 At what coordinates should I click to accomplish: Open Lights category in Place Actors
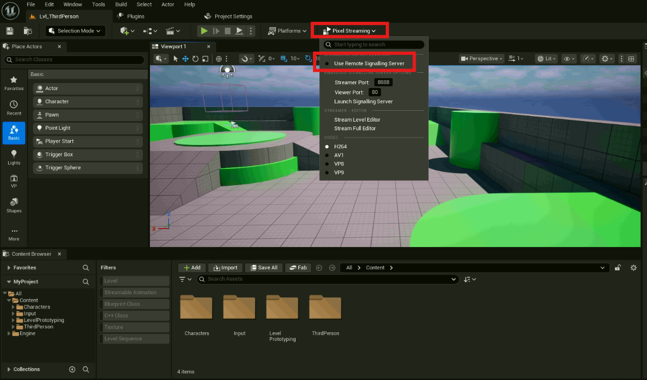[14, 157]
